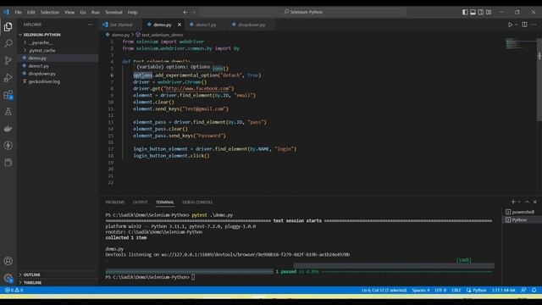Open the Edit menu
This screenshot has height=305, width=542.
coord(31,12)
